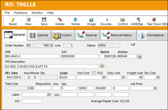Click the Reset toolbar icon
The image size is (168, 110).
13,19
